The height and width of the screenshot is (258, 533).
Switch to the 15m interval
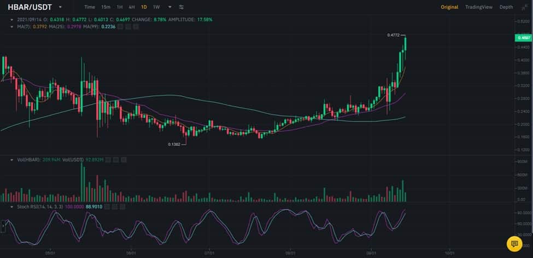pyautogui.click(x=106, y=7)
